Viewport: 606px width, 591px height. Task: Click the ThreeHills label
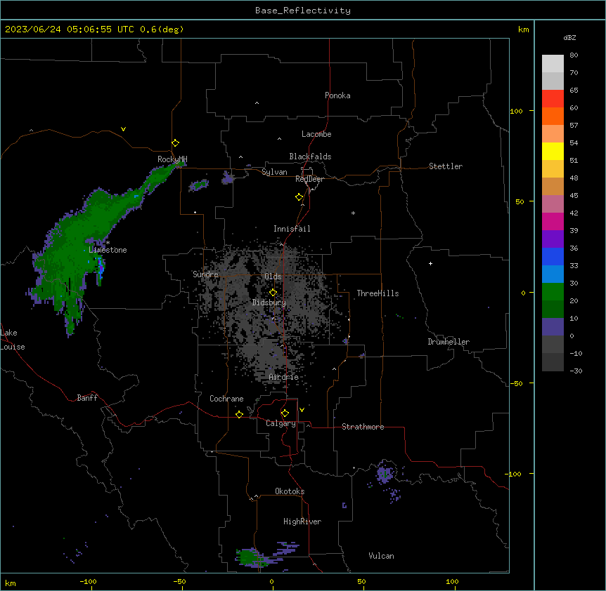click(378, 293)
